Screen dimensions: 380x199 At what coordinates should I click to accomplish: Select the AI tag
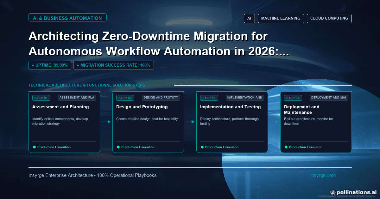(249, 18)
